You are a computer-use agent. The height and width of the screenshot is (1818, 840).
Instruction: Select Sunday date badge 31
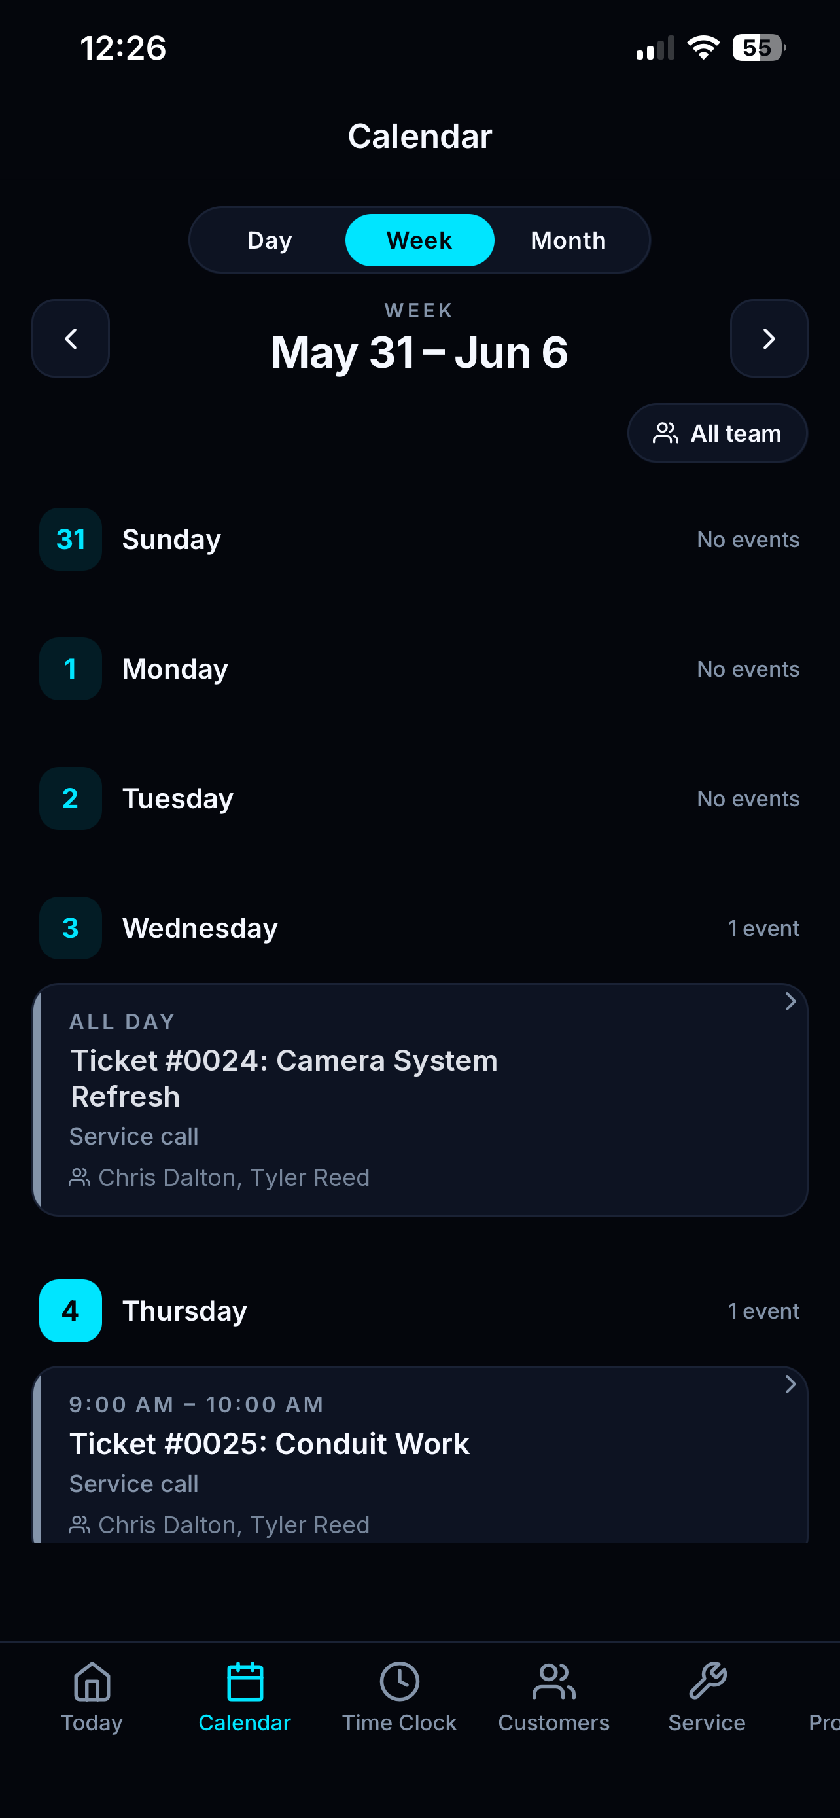71,539
